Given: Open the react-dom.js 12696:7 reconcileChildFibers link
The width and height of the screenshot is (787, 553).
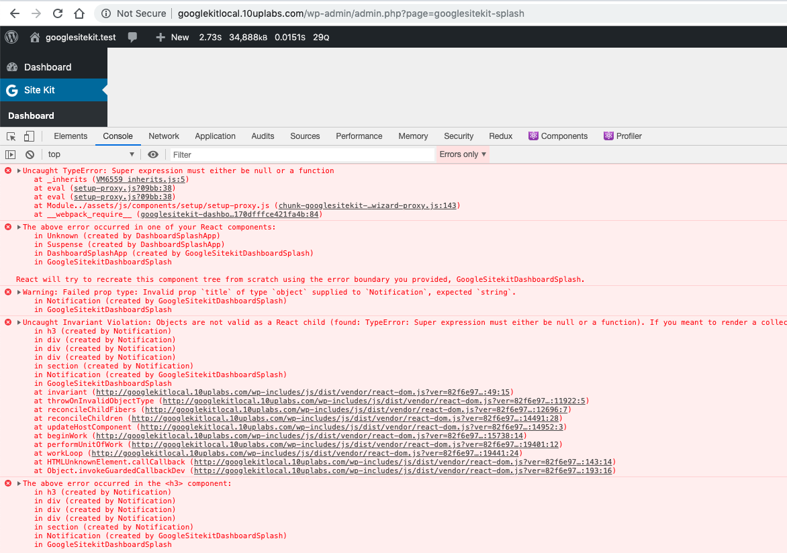Looking at the screenshot, I should point(356,409).
